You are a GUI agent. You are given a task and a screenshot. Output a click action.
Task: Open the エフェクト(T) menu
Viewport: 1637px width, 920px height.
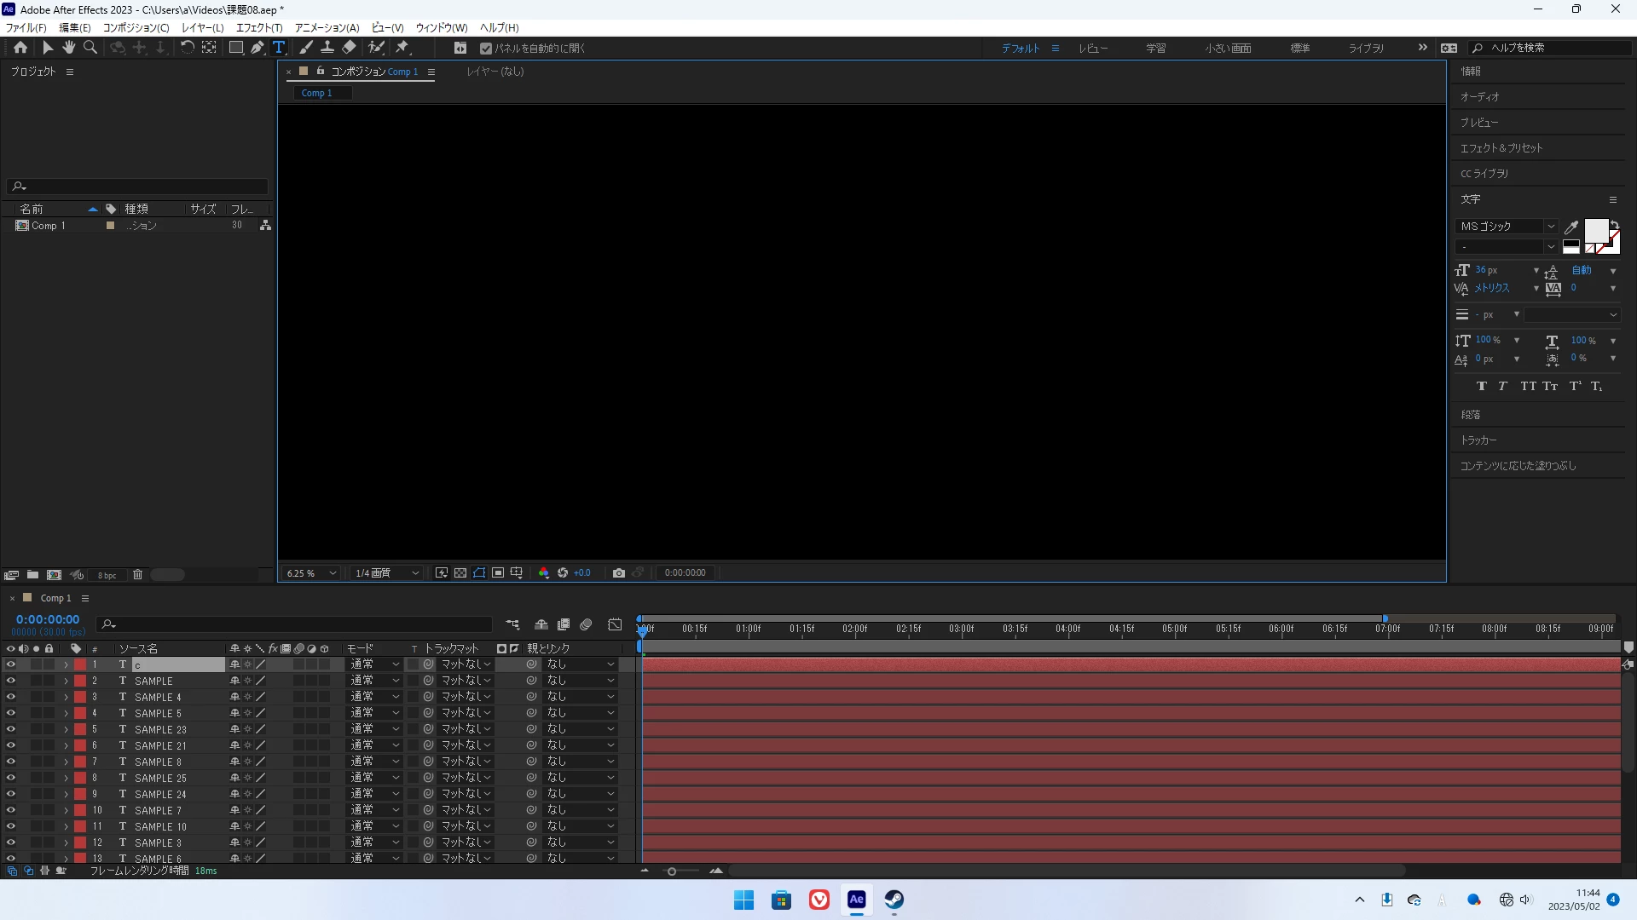click(258, 28)
